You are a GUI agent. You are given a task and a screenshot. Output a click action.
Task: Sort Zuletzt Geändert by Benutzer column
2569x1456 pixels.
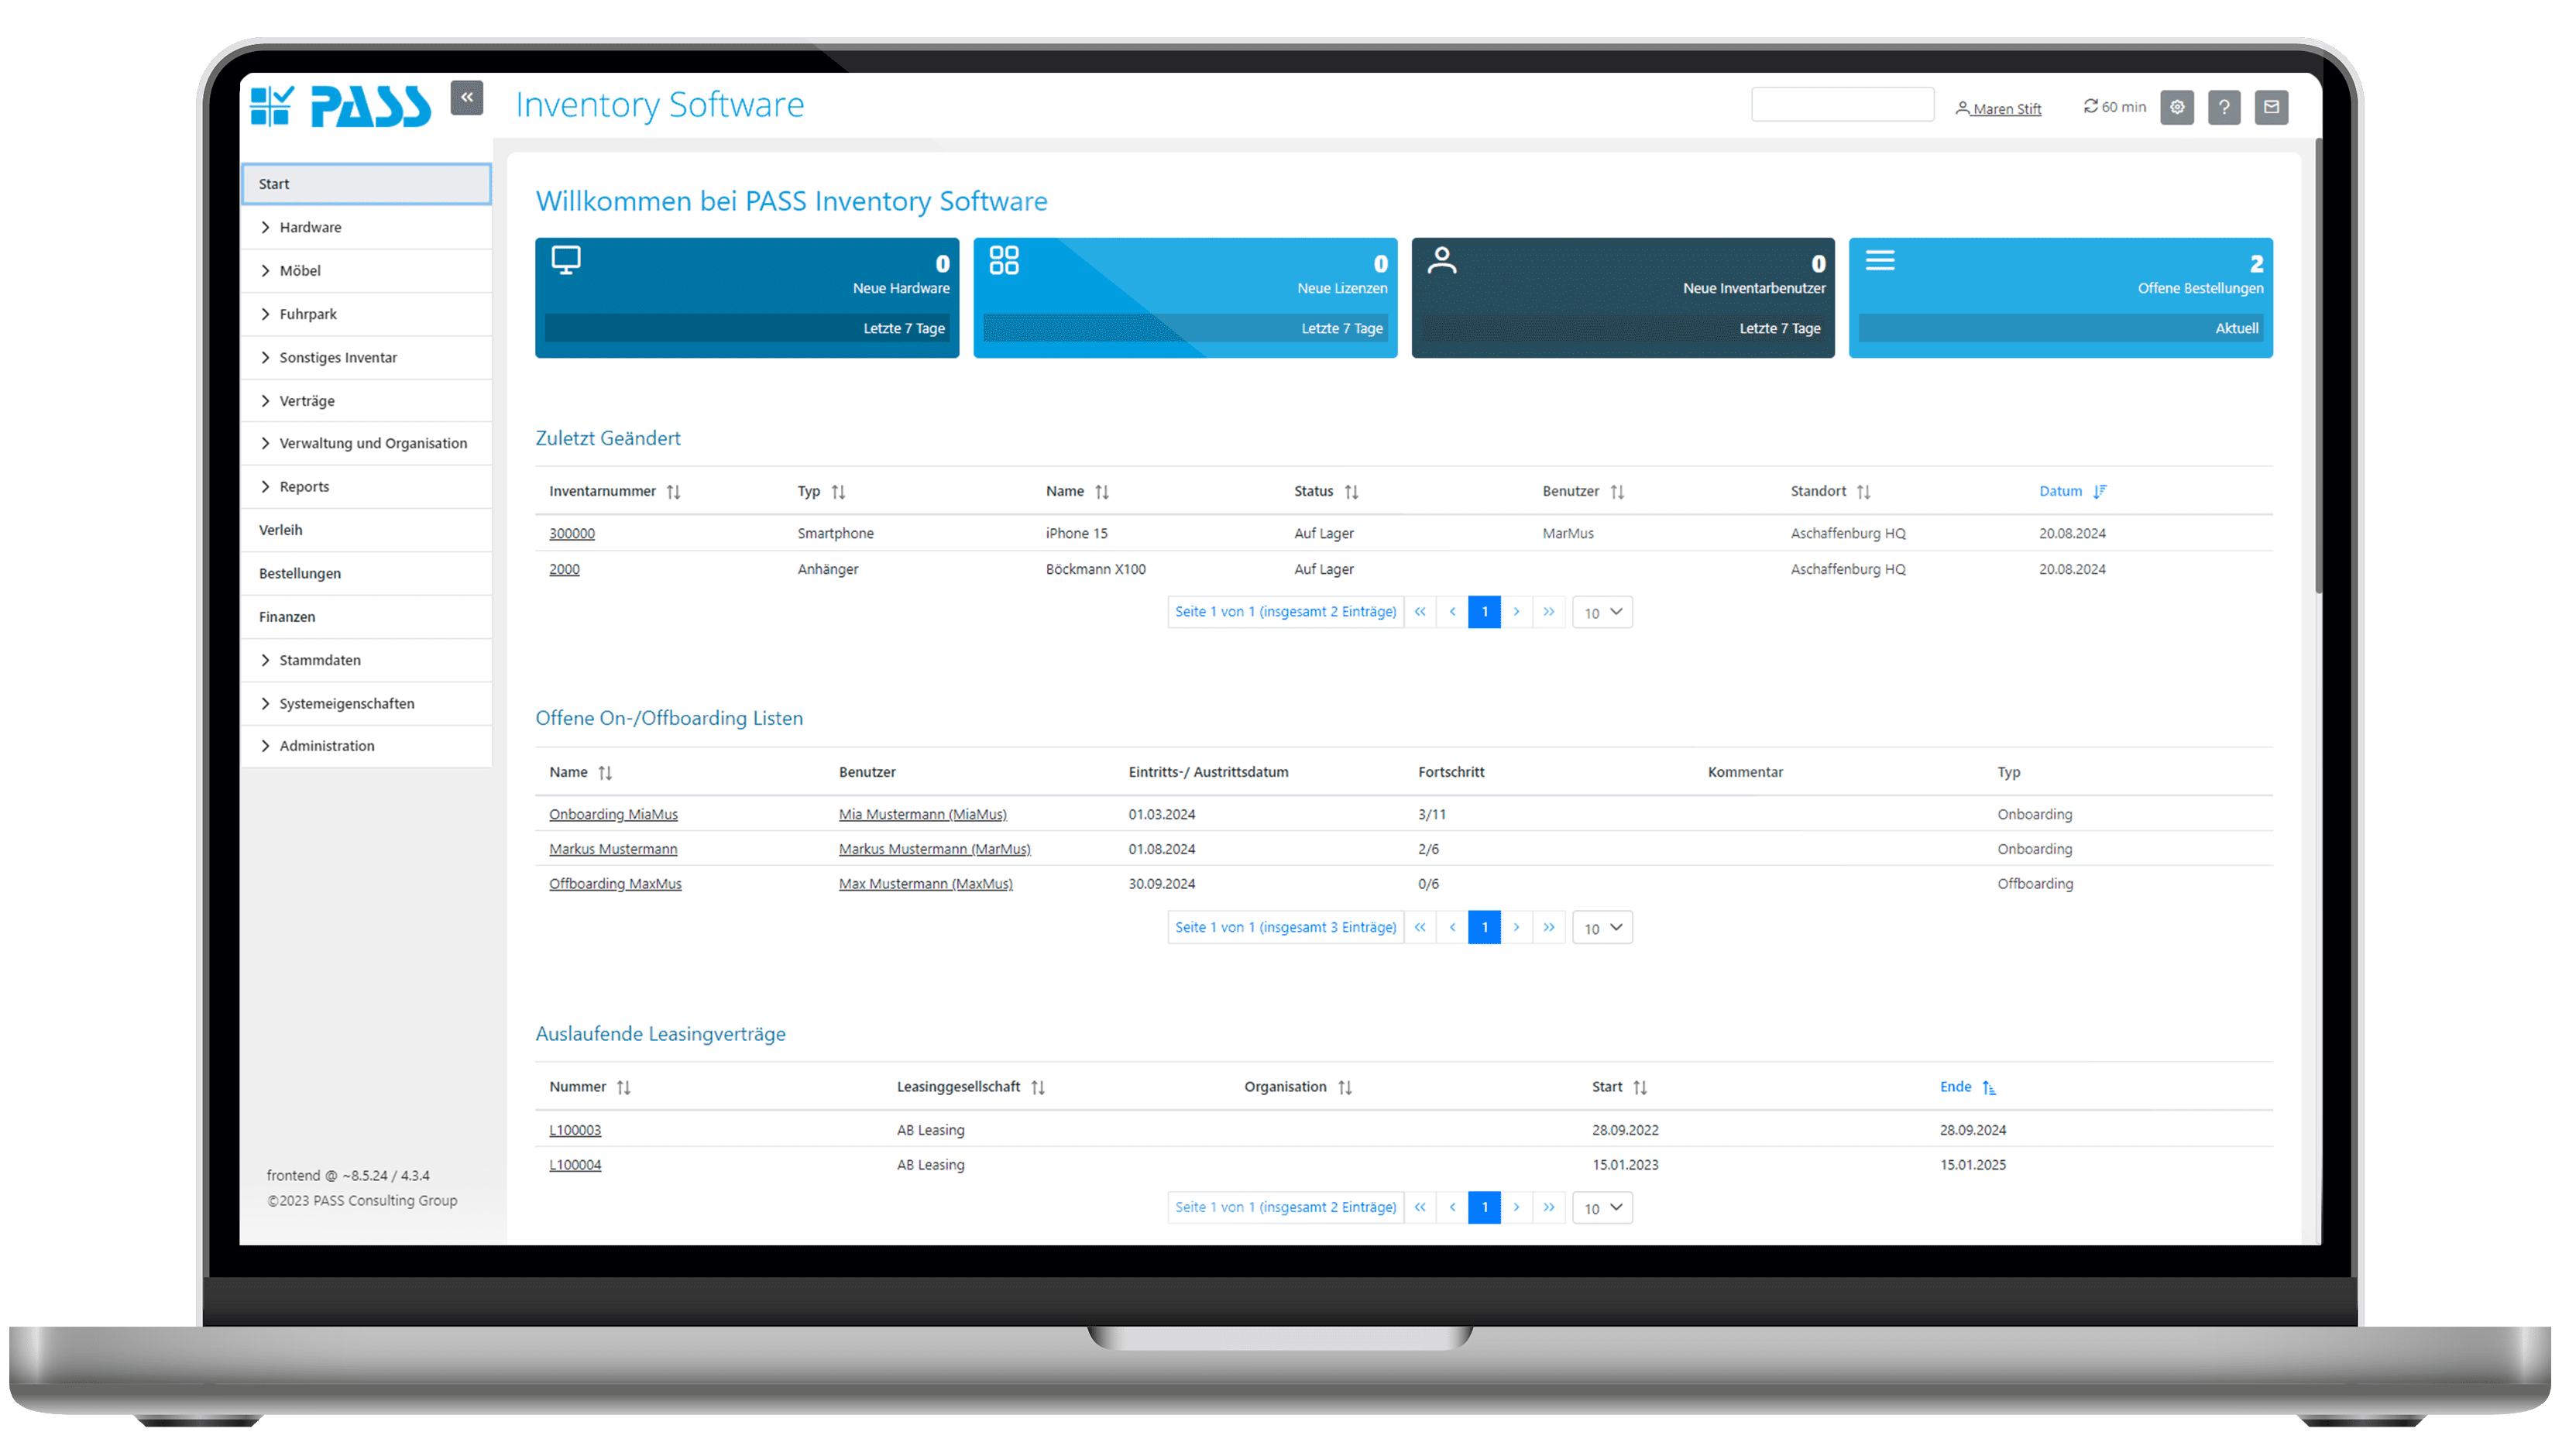pyautogui.click(x=1618, y=492)
